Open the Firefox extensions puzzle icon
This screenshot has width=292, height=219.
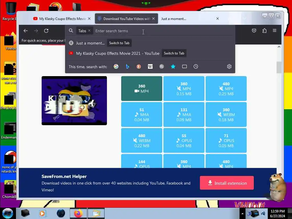coord(264,31)
